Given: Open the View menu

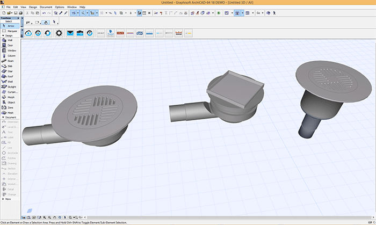Looking at the screenshot, I should coord(24,7).
